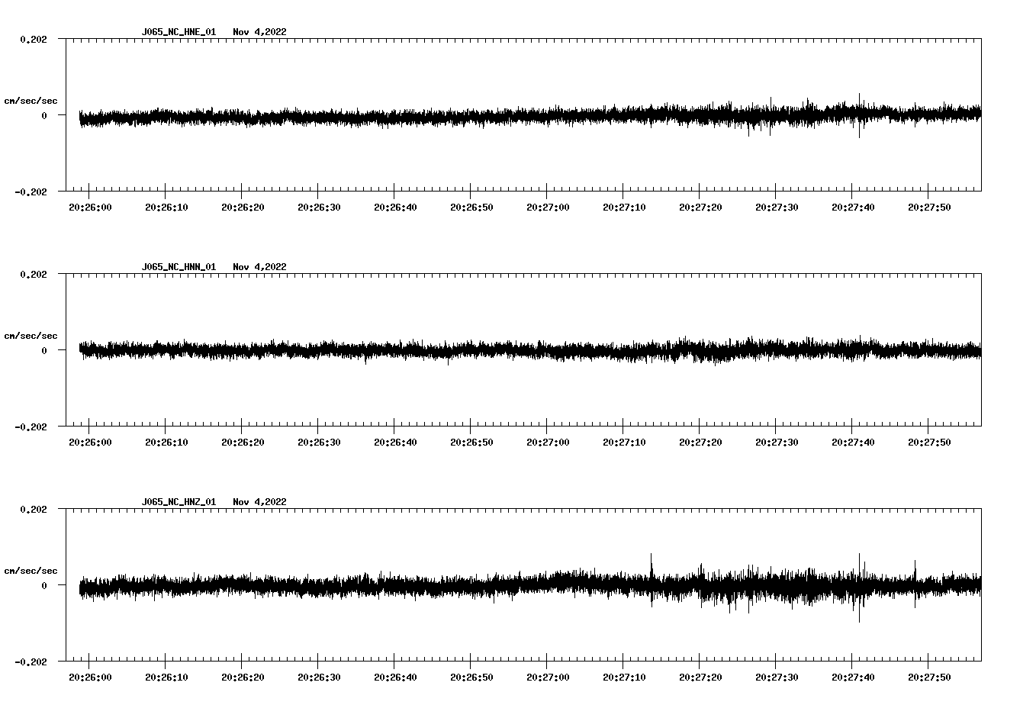Click the zero label on the HNE y-axis

(x=44, y=115)
